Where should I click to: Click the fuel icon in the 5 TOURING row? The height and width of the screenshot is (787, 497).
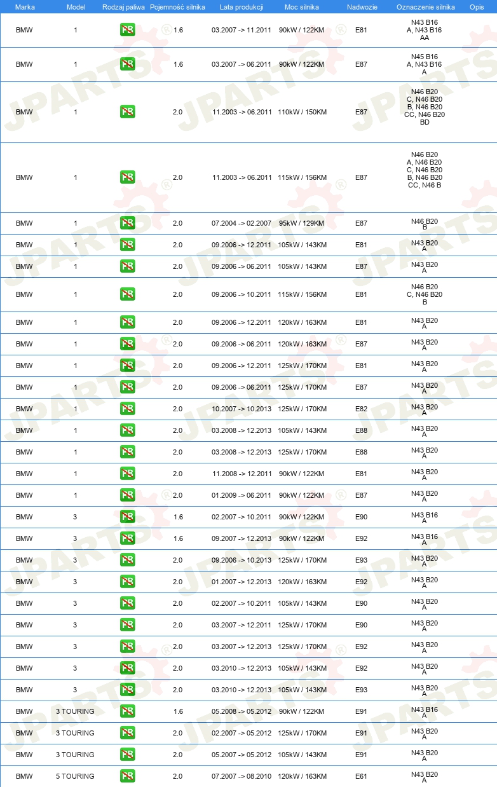[127, 776]
